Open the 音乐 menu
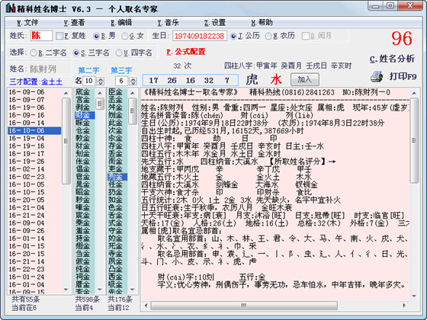This screenshot has width=427, height=320. pyautogui.click(x=168, y=23)
